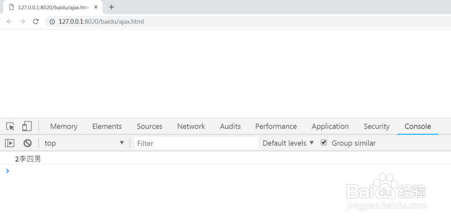The height and width of the screenshot is (221, 451).
Task: Expand the Default levels dropdown
Action: point(288,143)
